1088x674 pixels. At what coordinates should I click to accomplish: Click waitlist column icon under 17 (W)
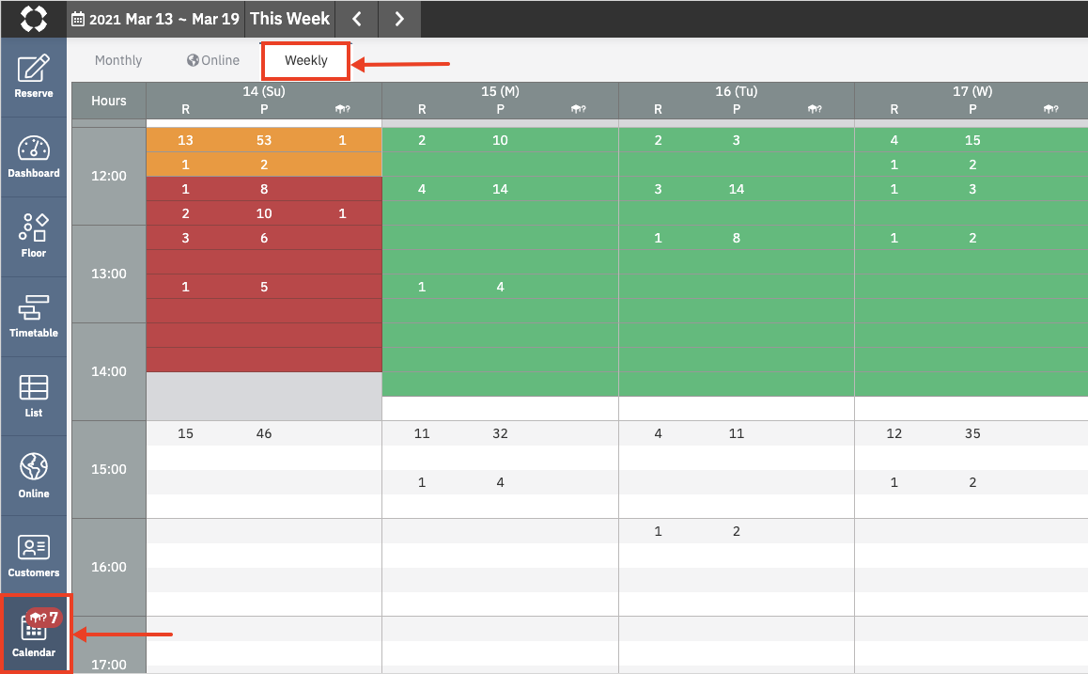click(x=1050, y=109)
